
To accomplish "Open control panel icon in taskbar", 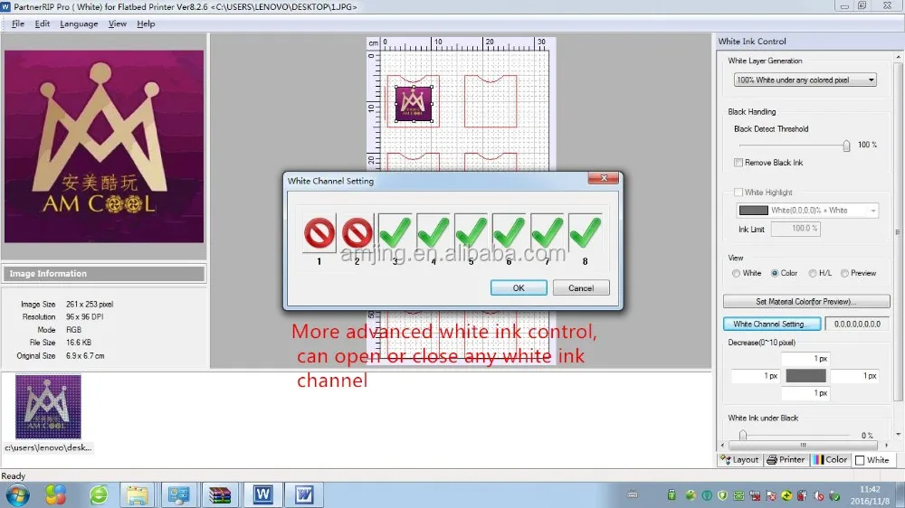I will 178,494.
